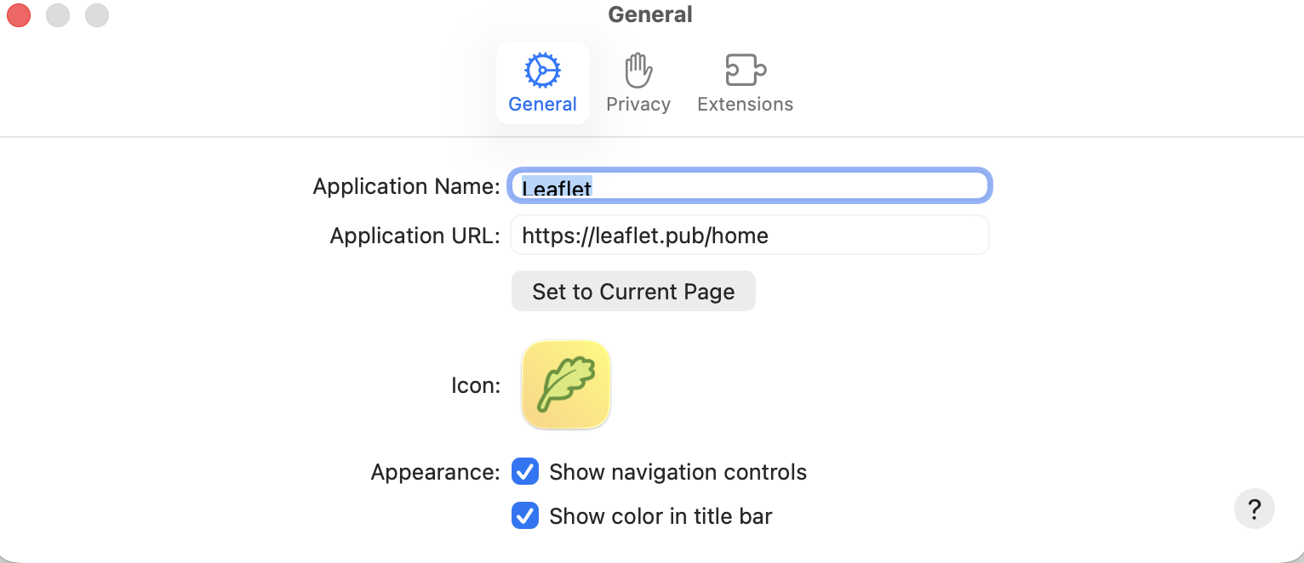Close the settings window with the red button
1304x563 pixels.
pos(19,15)
